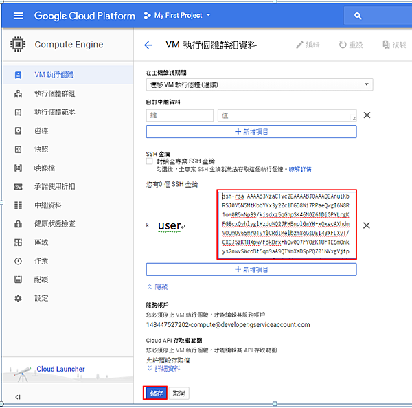Click the 映像檔 image icon
412x408 pixels.
[18, 168]
